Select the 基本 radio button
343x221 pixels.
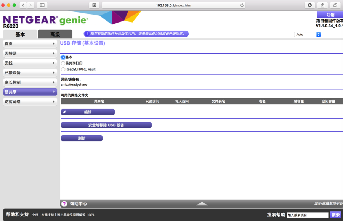[x=63, y=57]
